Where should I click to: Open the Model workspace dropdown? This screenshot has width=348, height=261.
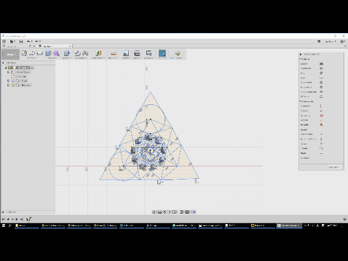click(x=10, y=54)
